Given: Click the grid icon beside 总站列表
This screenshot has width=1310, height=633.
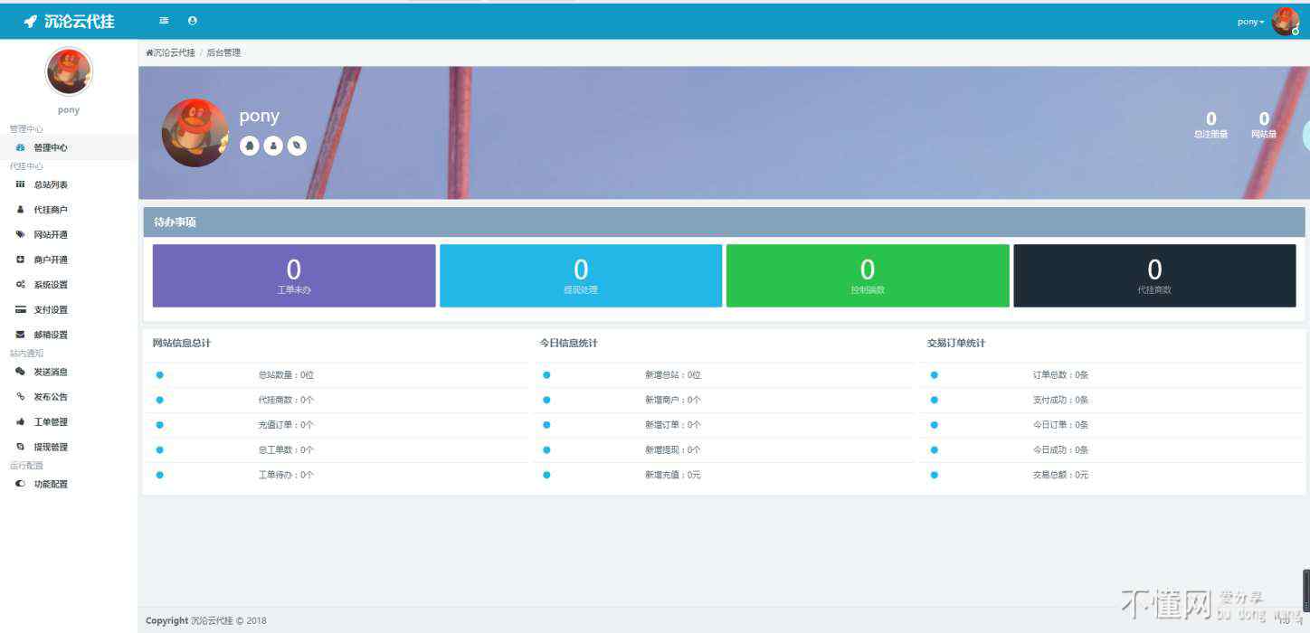Looking at the screenshot, I should pos(20,184).
